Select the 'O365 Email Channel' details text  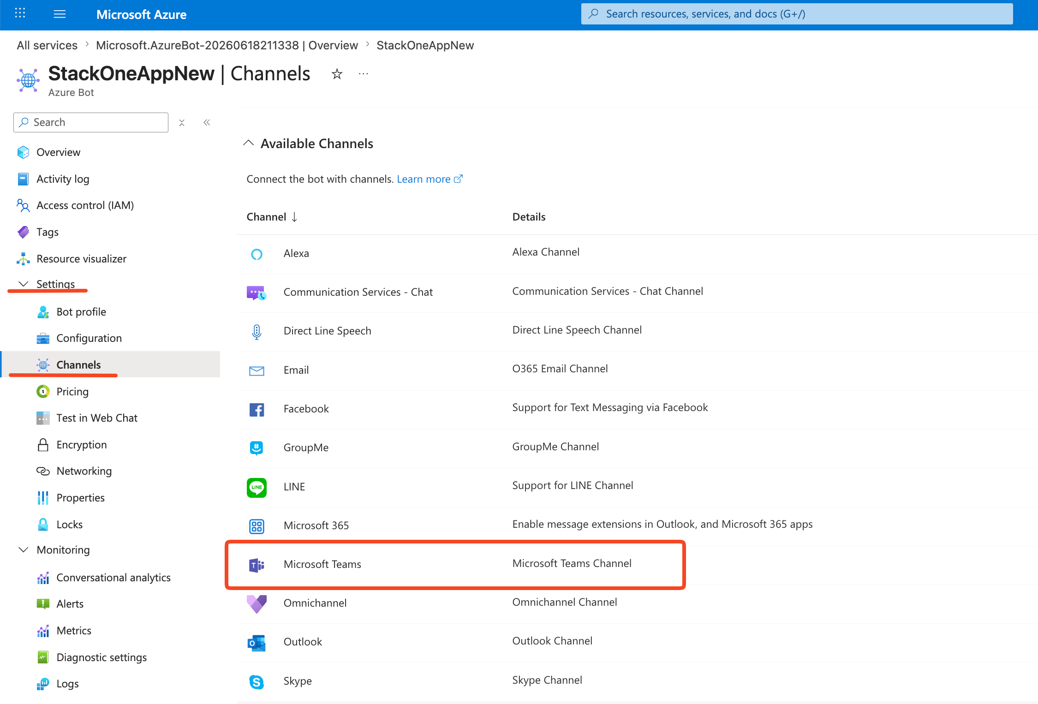560,369
